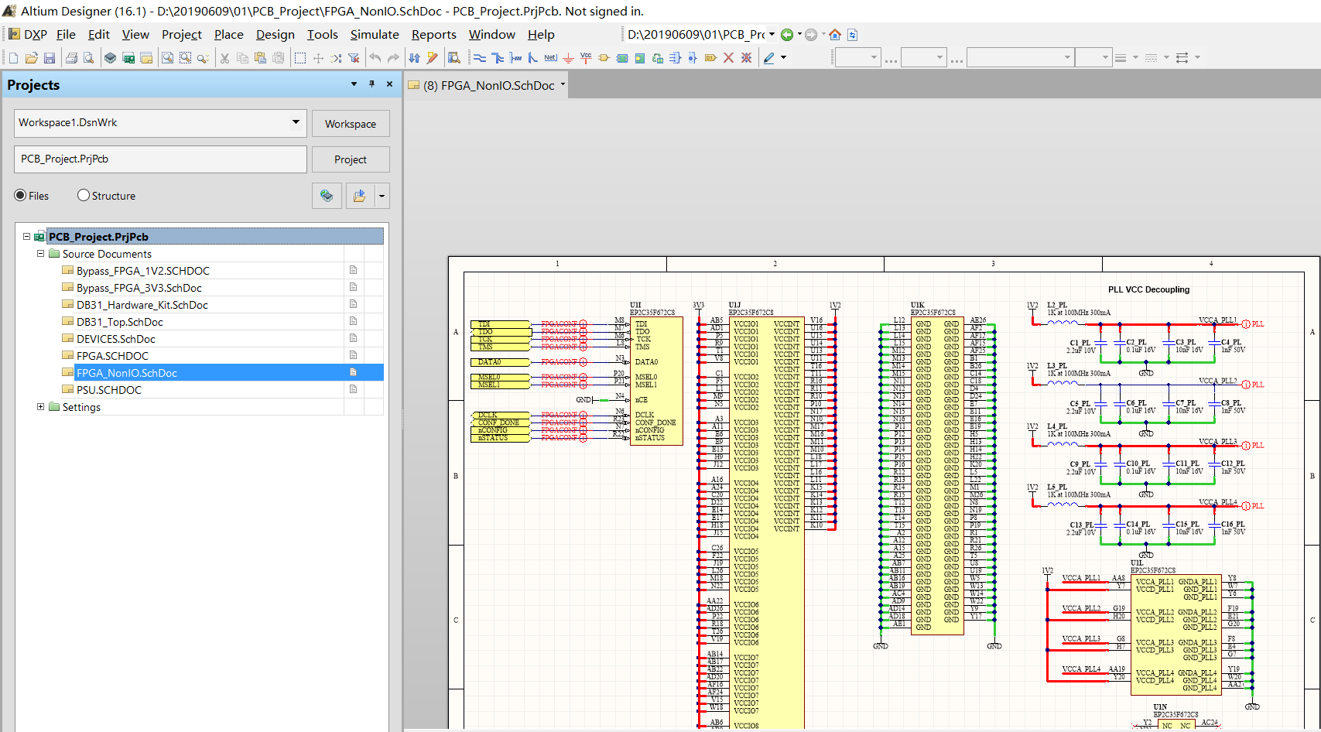Fit document in view (zoom all)
The image size is (1321, 732).
[x=167, y=58]
